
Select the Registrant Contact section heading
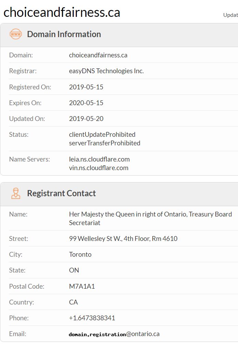(x=61, y=193)
